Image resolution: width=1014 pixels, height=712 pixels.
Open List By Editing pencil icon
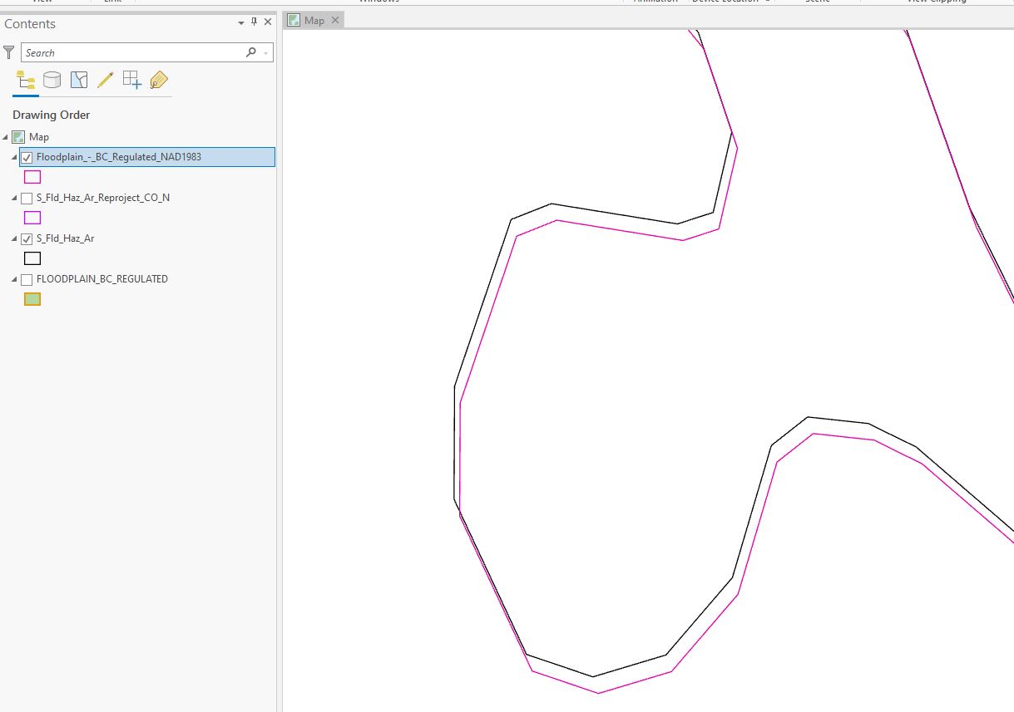point(105,80)
